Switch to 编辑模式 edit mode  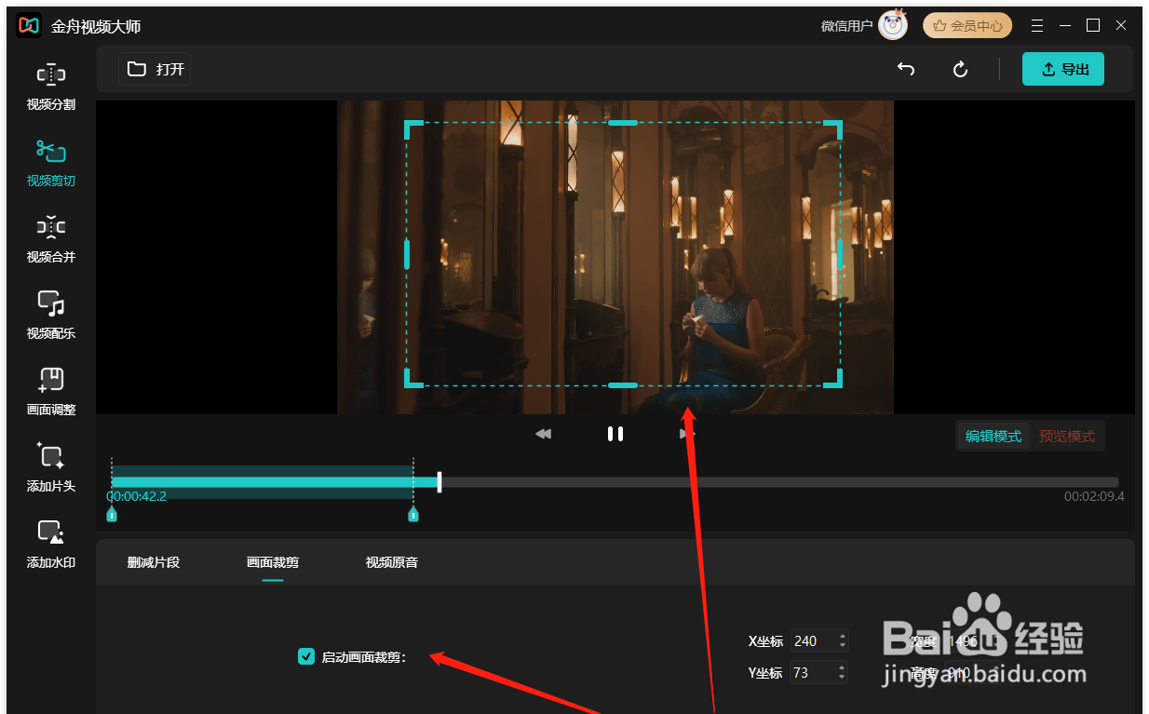tap(994, 436)
